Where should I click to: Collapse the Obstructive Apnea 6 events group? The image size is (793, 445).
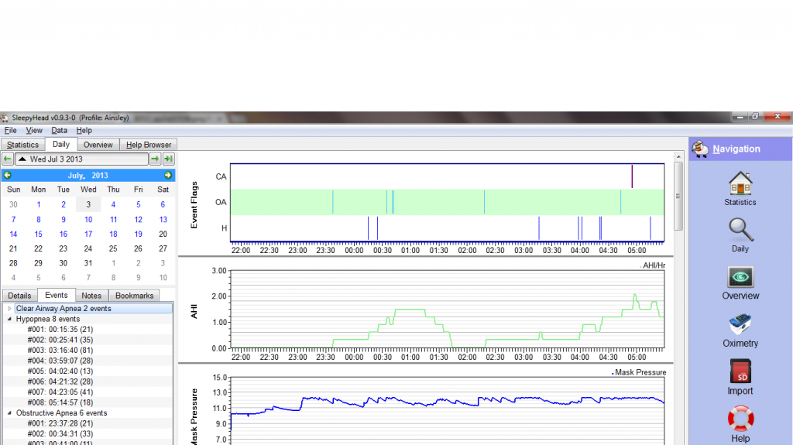pyautogui.click(x=9, y=413)
